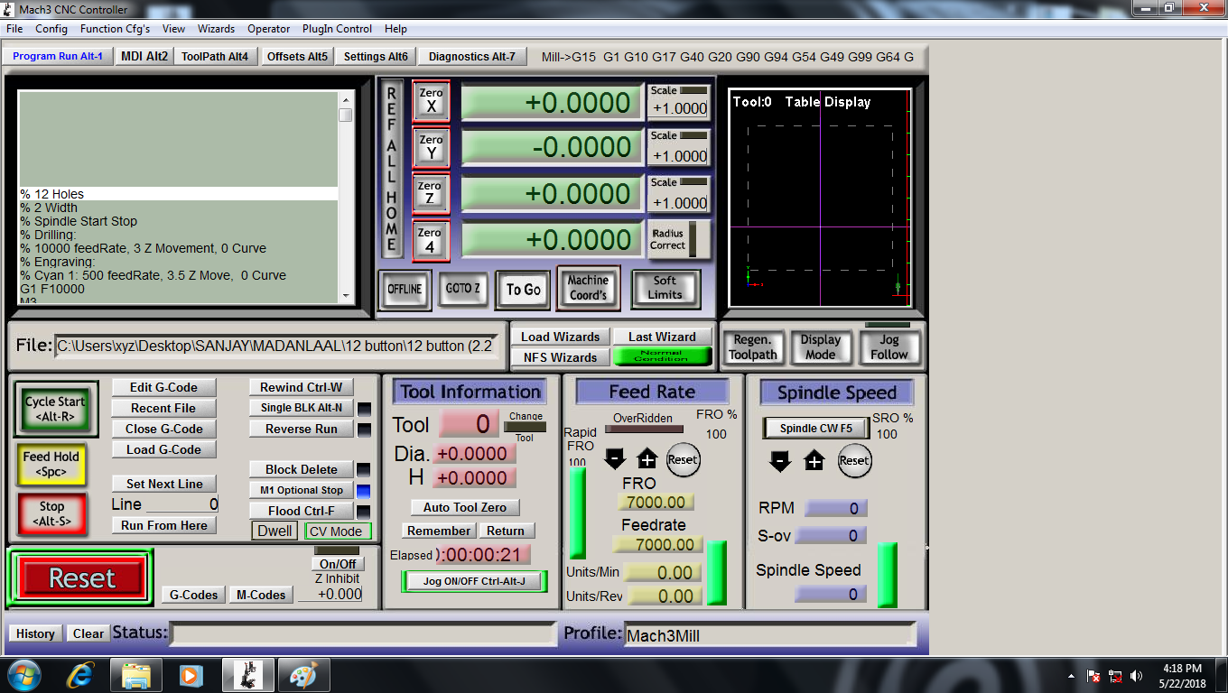Click the REF ALL HOME vertical button
This screenshot has width=1228, height=693.
point(391,169)
